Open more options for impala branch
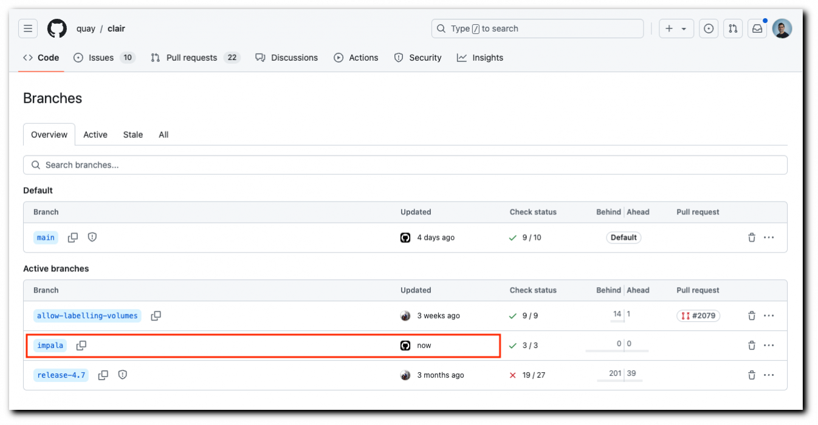 pos(769,345)
